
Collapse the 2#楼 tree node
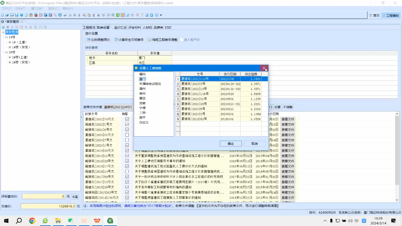click(x=7, y=52)
